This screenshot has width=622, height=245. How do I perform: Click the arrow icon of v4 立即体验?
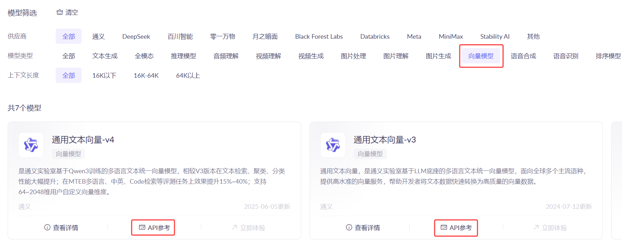click(234, 227)
